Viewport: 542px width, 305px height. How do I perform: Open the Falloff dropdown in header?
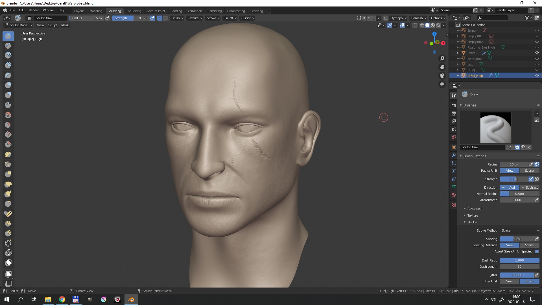(x=230, y=18)
